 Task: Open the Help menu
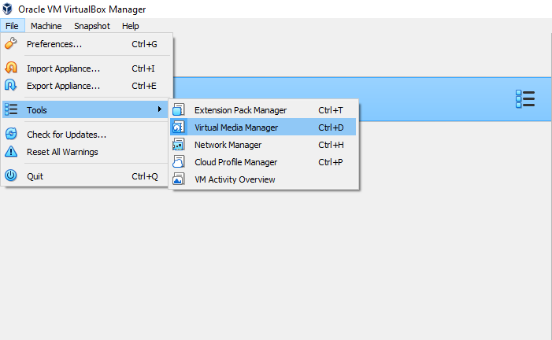point(130,26)
